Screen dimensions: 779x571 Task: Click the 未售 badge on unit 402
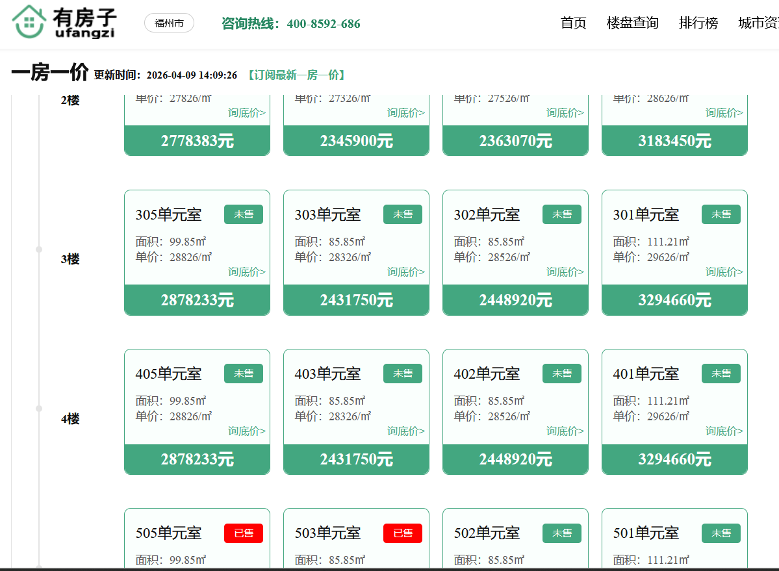click(x=561, y=374)
